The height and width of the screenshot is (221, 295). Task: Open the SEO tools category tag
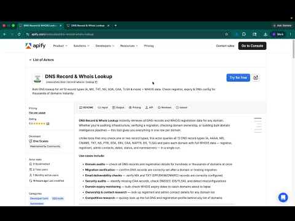(x=58, y=198)
